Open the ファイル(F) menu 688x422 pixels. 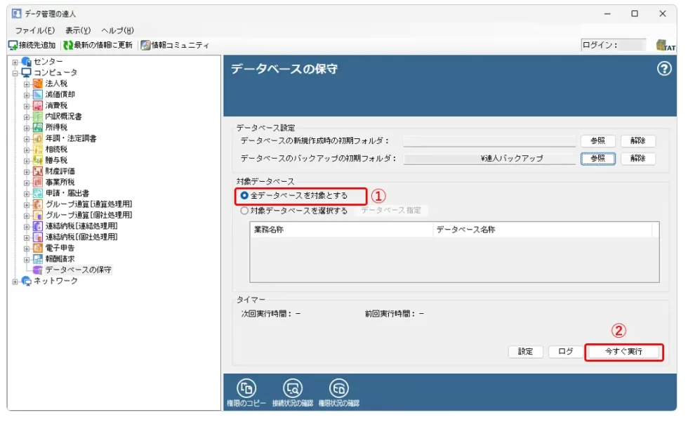coord(34,30)
